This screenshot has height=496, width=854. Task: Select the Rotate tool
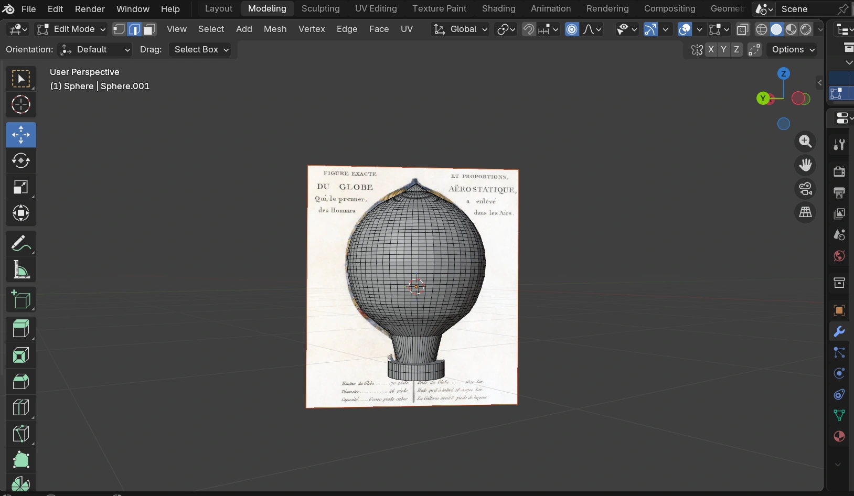21,161
